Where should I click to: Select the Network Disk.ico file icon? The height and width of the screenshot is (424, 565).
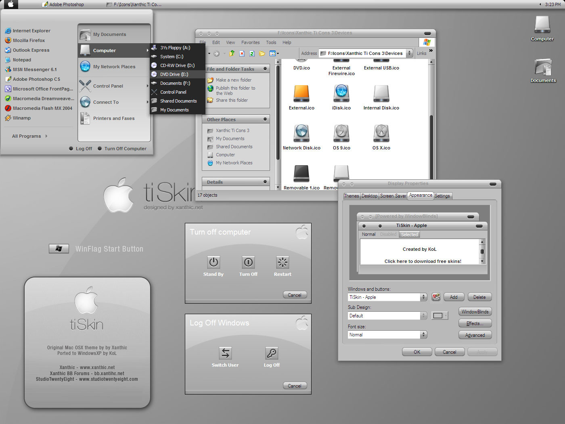[301, 134]
